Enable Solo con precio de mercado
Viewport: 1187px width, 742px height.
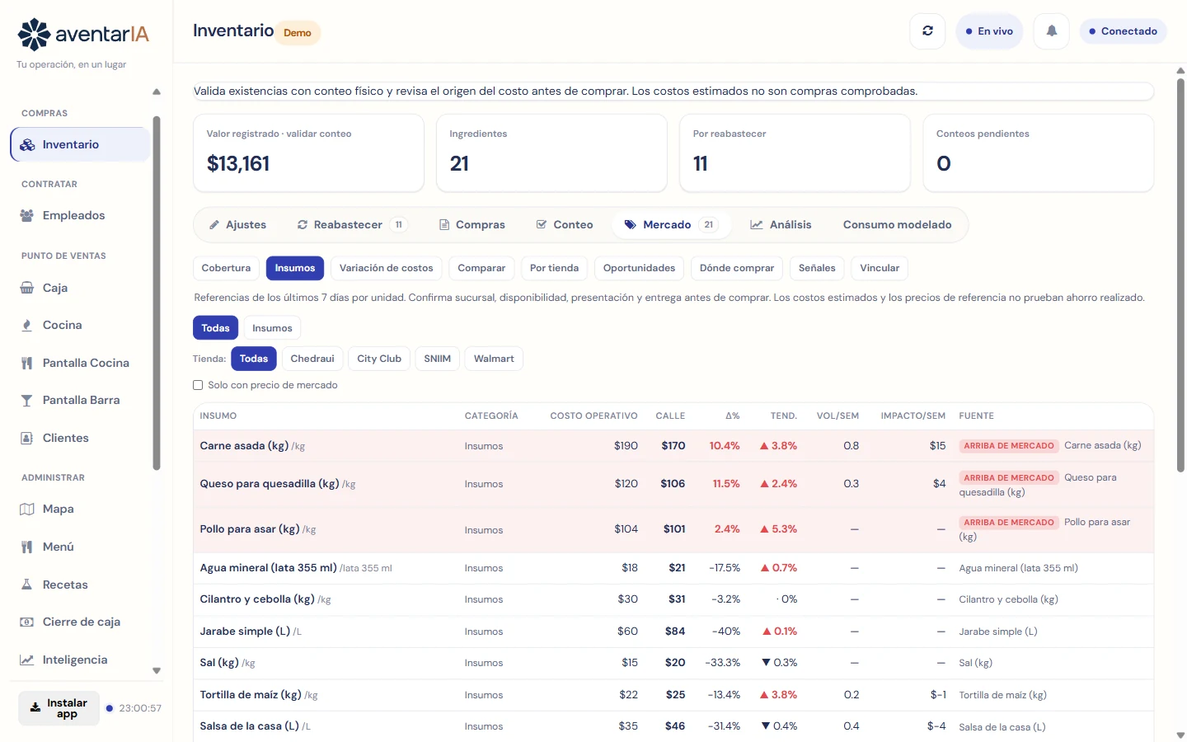point(198,385)
